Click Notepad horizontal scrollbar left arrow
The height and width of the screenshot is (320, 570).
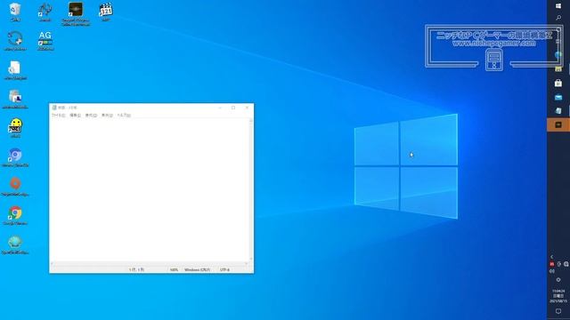point(52,263)
